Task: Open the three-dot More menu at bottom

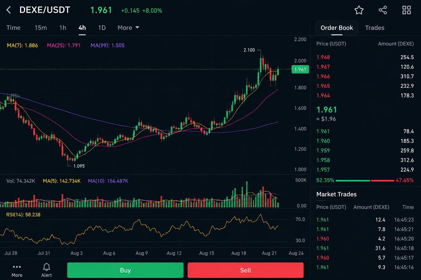Action: (17, 270)
